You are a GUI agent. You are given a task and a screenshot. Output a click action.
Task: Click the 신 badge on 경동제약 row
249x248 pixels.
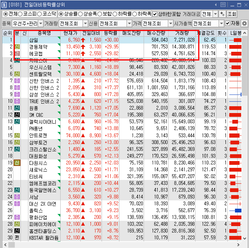pyautogui.click(x=17, y=46)
